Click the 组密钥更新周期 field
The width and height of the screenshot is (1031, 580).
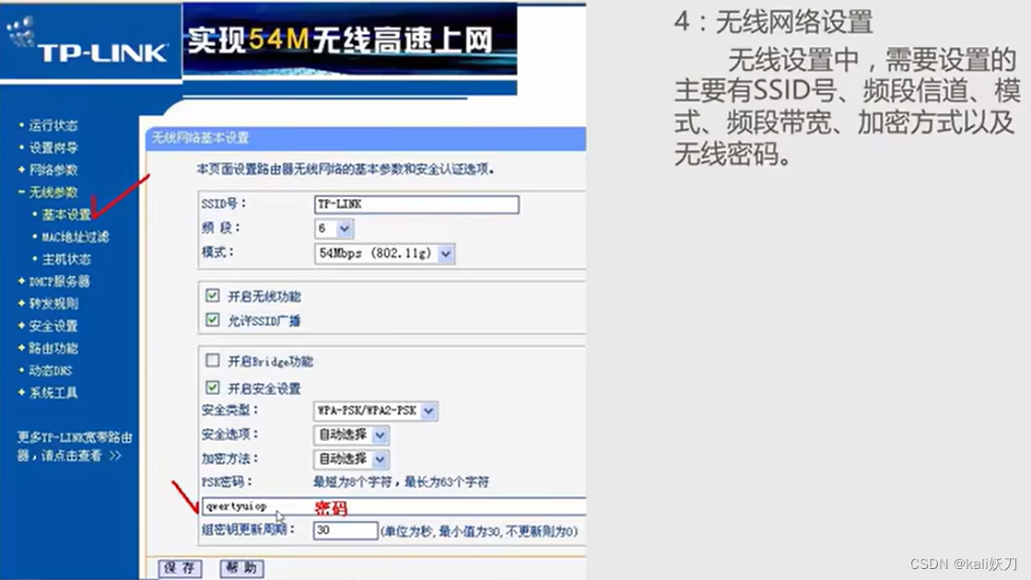point(346,530)
